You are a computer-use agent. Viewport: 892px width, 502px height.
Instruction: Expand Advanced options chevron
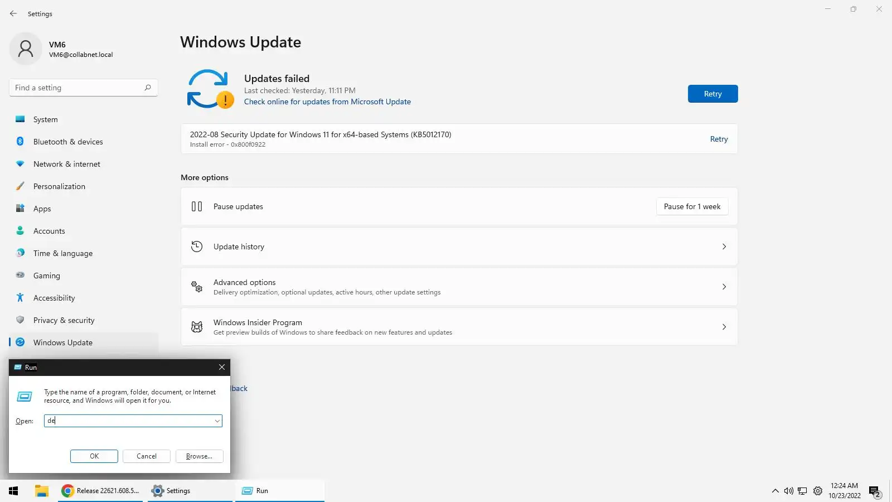click(724, 287)
